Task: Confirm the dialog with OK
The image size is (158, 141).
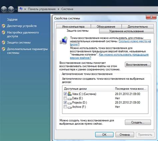Action: point(104,135)
